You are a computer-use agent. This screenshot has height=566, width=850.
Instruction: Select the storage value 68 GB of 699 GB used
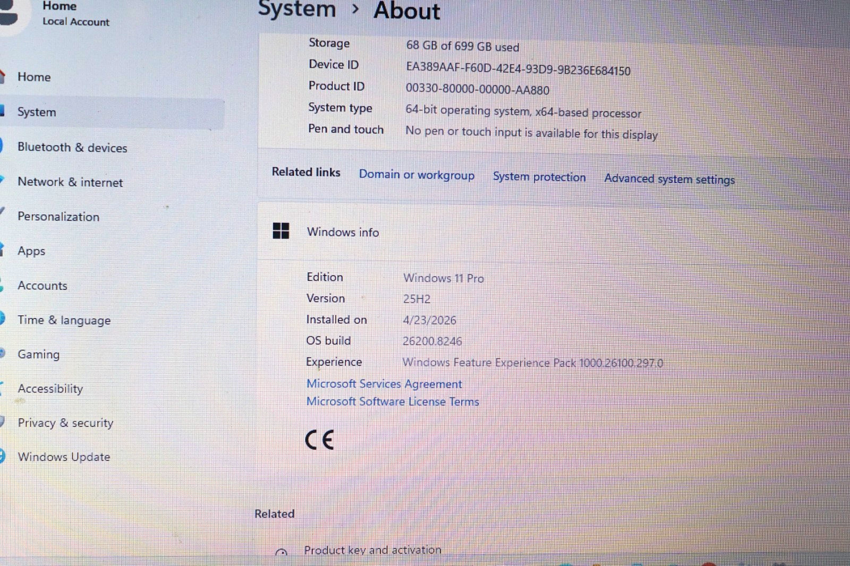(463, 46)
